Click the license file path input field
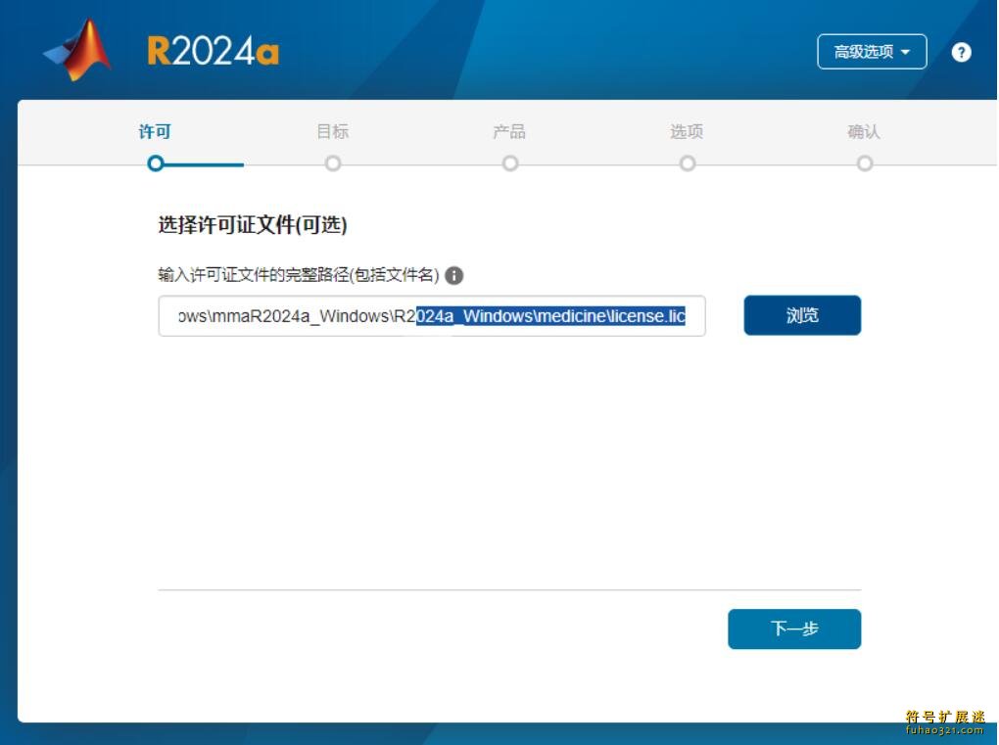The width and height of the screenshot is (999, 745). [x=432, y=316]
